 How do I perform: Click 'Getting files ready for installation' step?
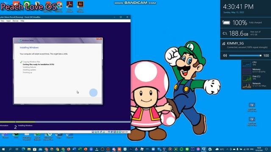click(39, 65)
